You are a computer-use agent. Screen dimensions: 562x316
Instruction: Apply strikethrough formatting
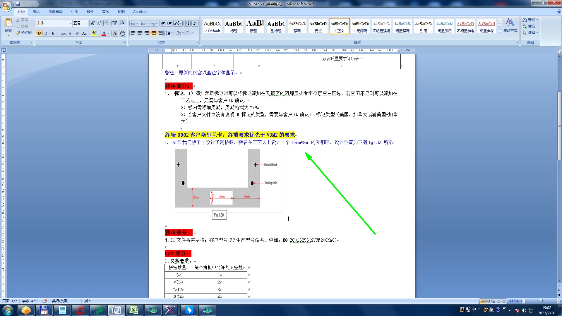(x=64, y=33)
